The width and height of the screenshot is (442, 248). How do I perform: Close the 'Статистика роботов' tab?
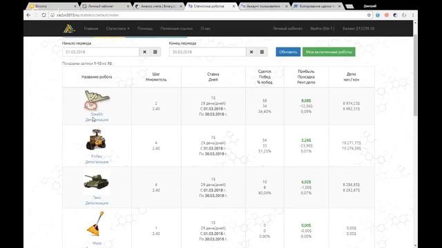click(233, 6)
